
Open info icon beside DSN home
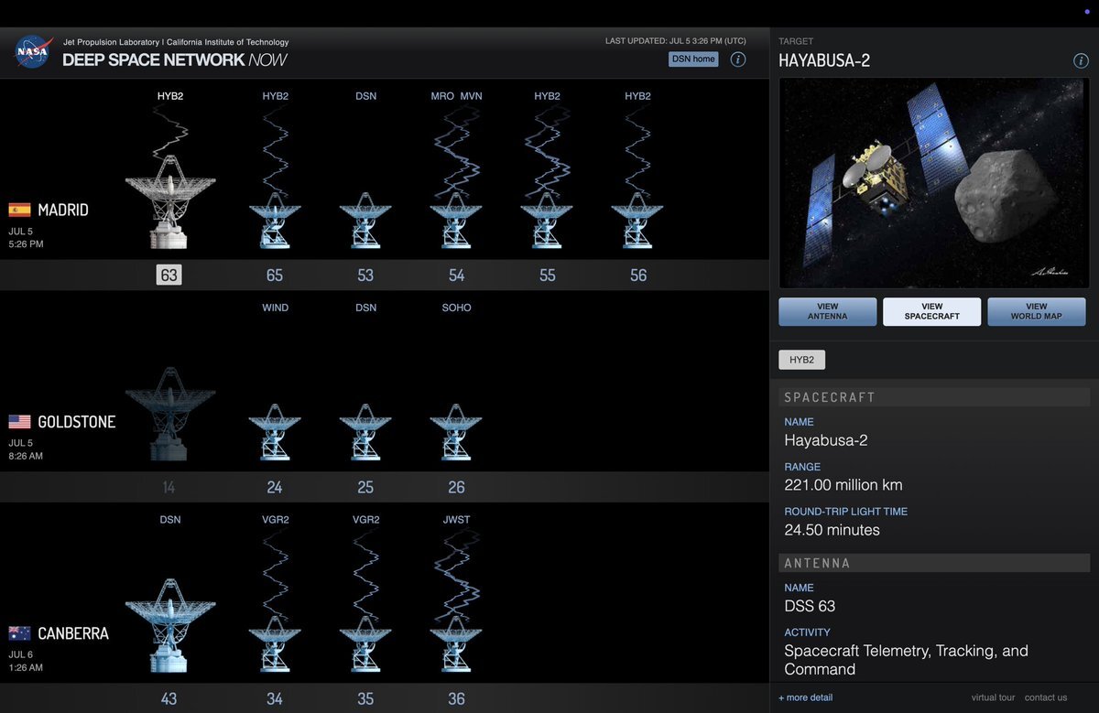point(737,59)
